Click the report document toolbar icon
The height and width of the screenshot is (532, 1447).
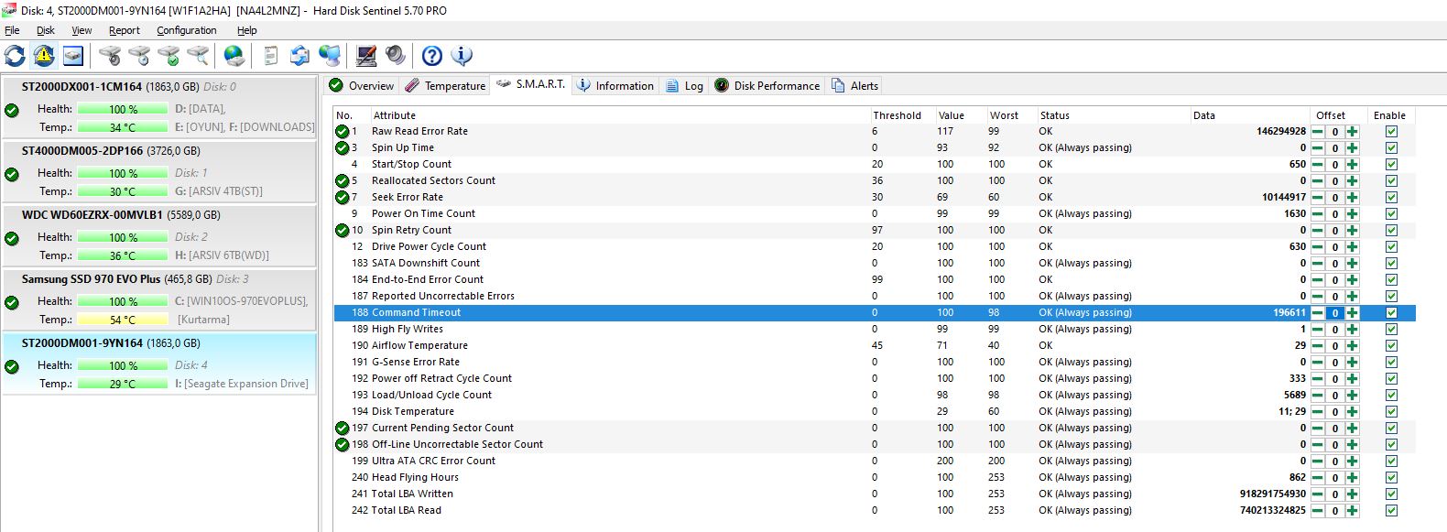tap(271, 56)
